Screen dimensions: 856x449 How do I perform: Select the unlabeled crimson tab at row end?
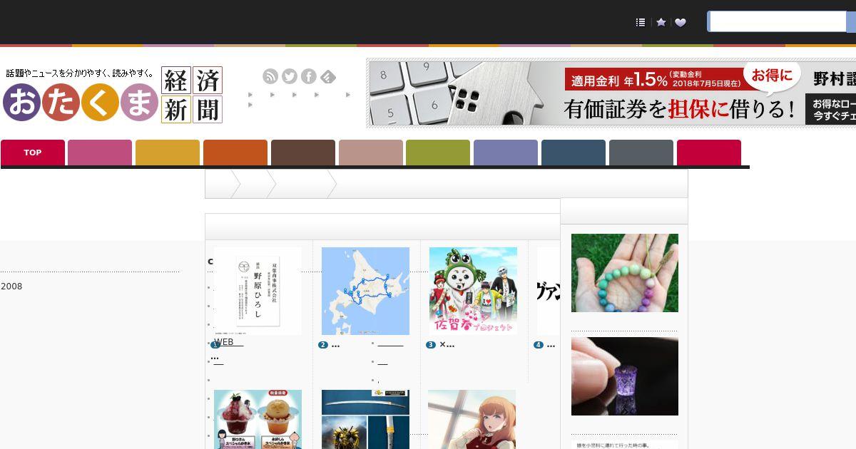pos(709,153)
